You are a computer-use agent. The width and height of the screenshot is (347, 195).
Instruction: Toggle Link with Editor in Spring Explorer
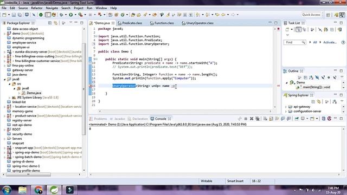coord(319,102)
